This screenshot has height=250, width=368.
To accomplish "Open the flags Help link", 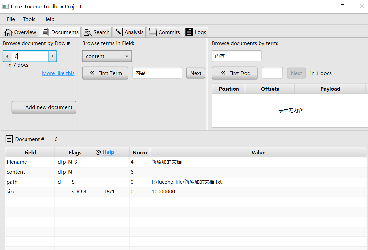I will click(x=108, y=152).
